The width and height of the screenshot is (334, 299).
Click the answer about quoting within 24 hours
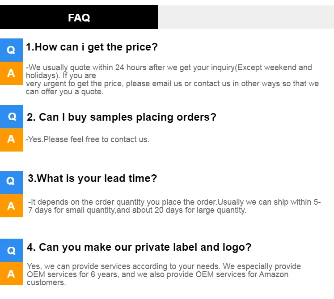point(169,68)
